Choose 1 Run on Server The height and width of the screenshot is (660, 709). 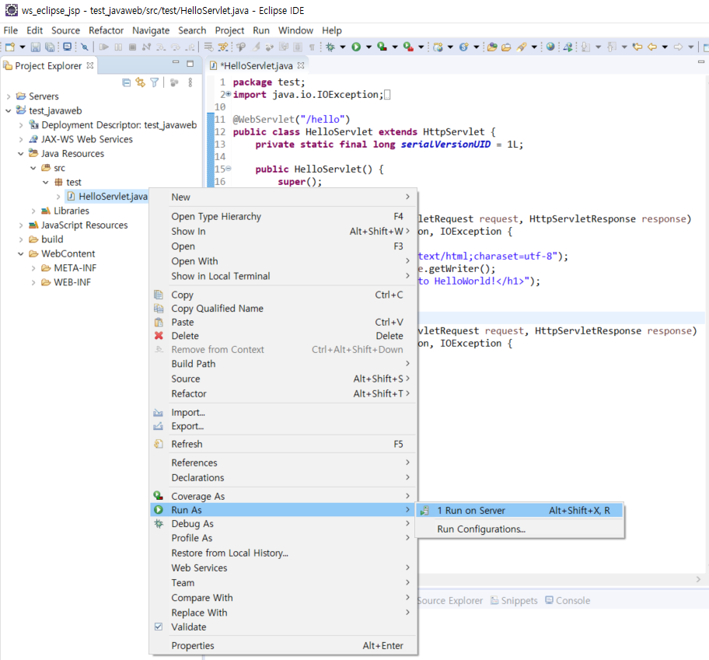[519, 511]
